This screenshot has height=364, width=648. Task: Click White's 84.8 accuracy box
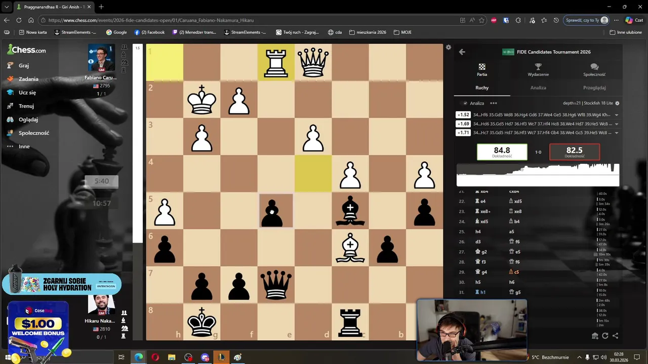502,152
